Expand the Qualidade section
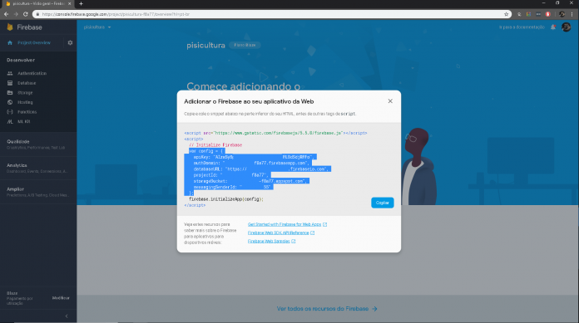Screen dimensions: 579x323 point(38,144)
